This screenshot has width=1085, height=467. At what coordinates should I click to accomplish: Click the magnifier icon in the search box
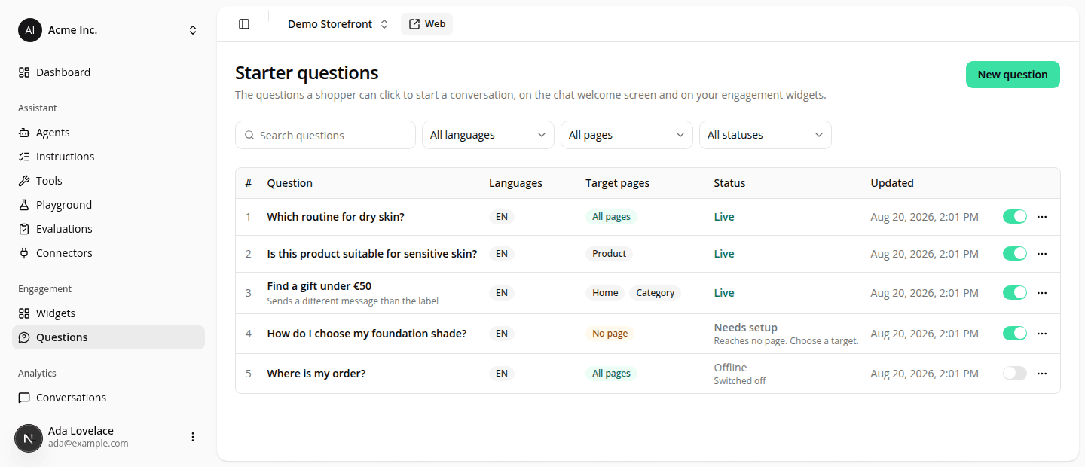point(249,136)
